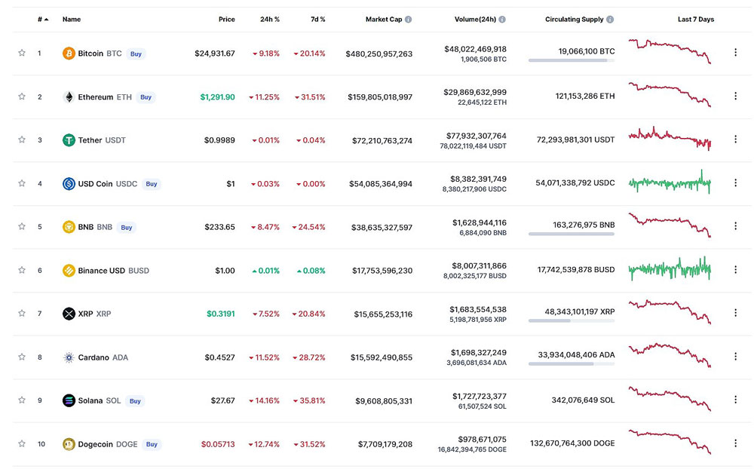Star Tether to add to watchlist
The image size is (754, 469).
coord(22,139)
